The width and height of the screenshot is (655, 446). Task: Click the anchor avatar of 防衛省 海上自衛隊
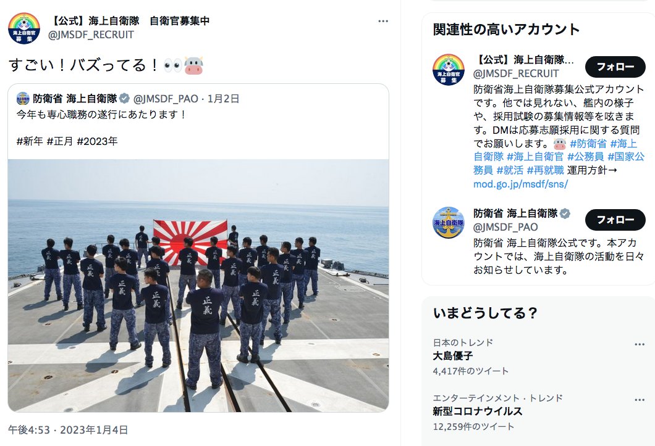click(x=448, y=222)
